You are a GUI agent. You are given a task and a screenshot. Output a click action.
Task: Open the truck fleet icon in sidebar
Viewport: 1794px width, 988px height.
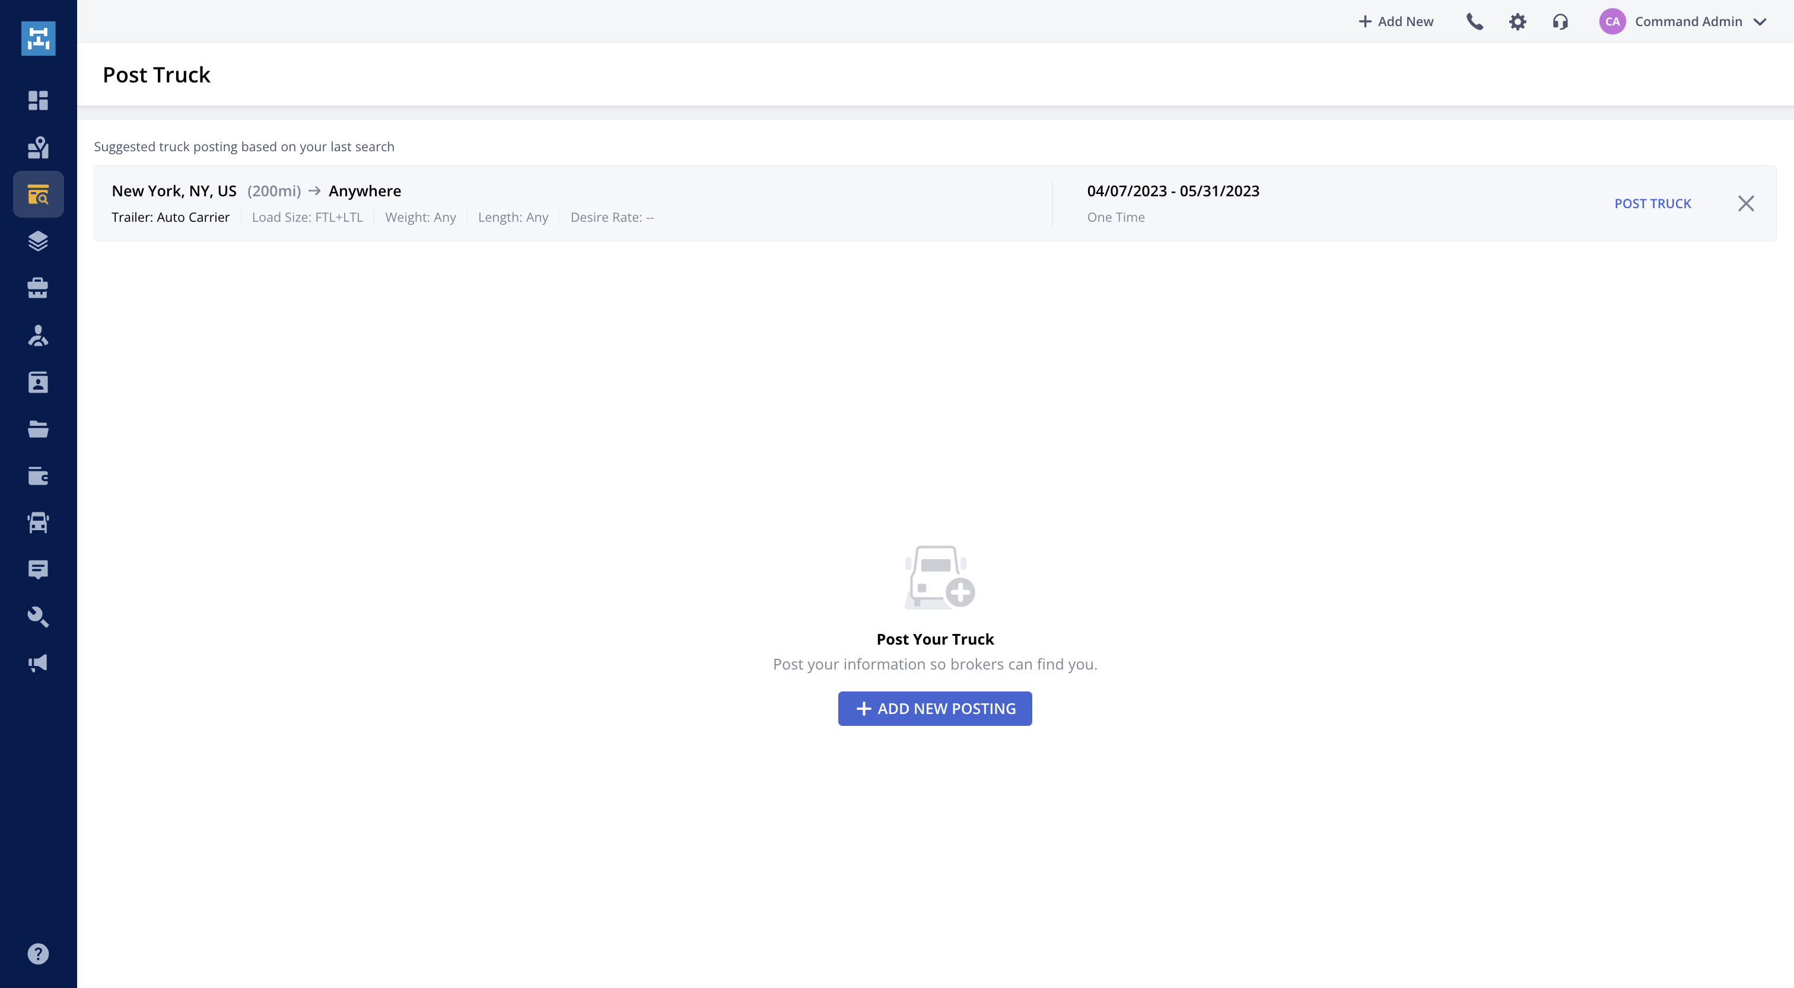coord(39,523)
